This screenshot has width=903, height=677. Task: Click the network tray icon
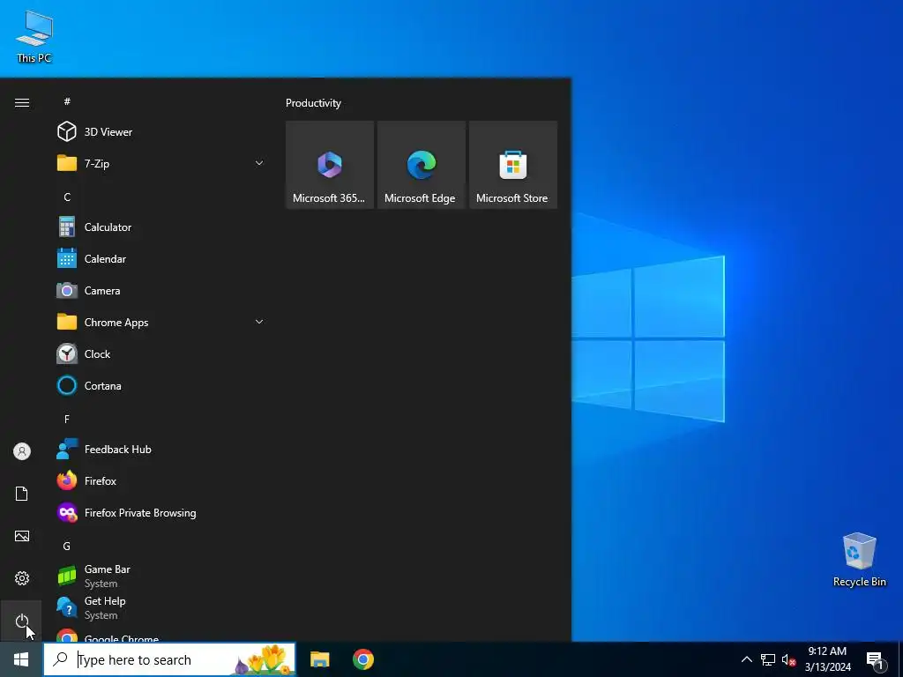point(768,659)
